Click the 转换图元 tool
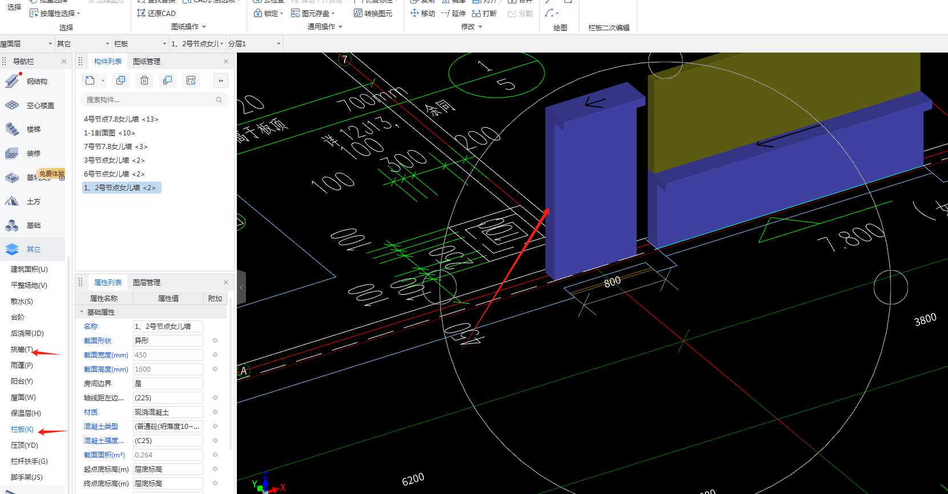The width and height of the screenshot is (948, 494). [x=373, y=13]
